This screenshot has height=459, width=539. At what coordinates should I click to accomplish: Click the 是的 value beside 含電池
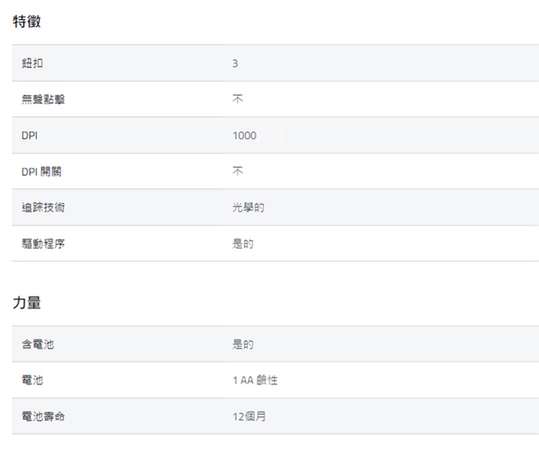tap(243, 344)
